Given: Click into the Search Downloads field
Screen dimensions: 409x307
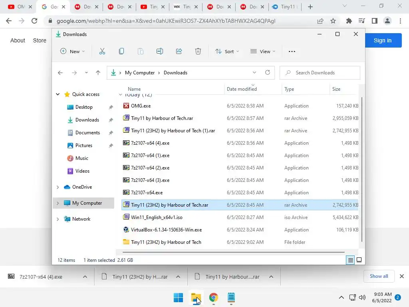Looking at the screenshot, I should click(320, 73).
